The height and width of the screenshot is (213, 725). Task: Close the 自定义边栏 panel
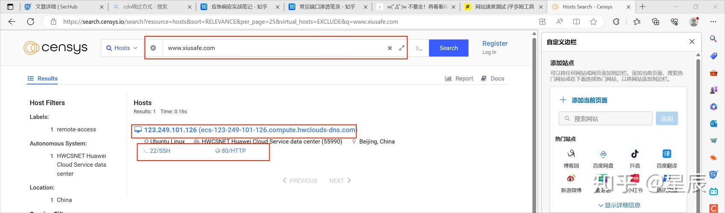(x=692, y=41)
